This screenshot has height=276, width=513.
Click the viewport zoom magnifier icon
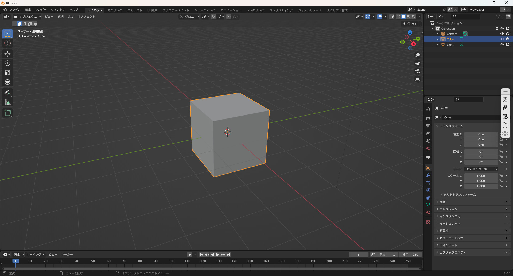[x=418, y=55]
